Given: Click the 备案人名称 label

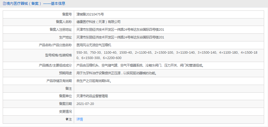Looking at the screenshot, I should (x=64, y=22).
